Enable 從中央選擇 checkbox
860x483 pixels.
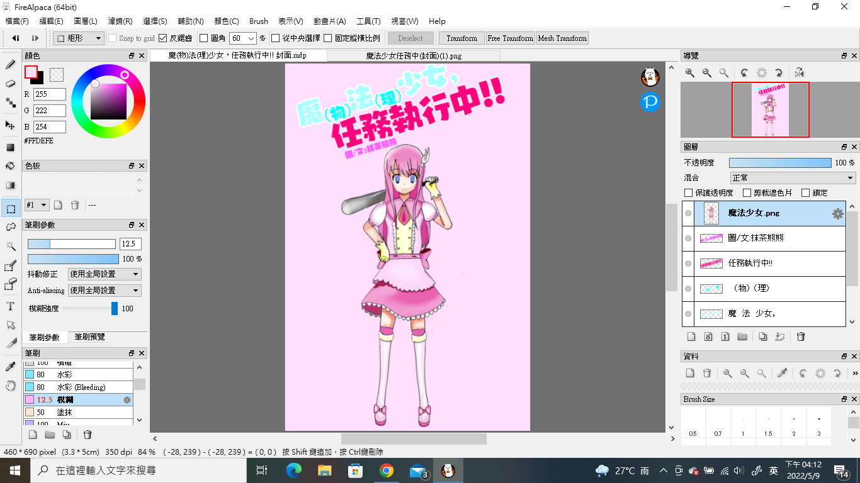(275, 38)
